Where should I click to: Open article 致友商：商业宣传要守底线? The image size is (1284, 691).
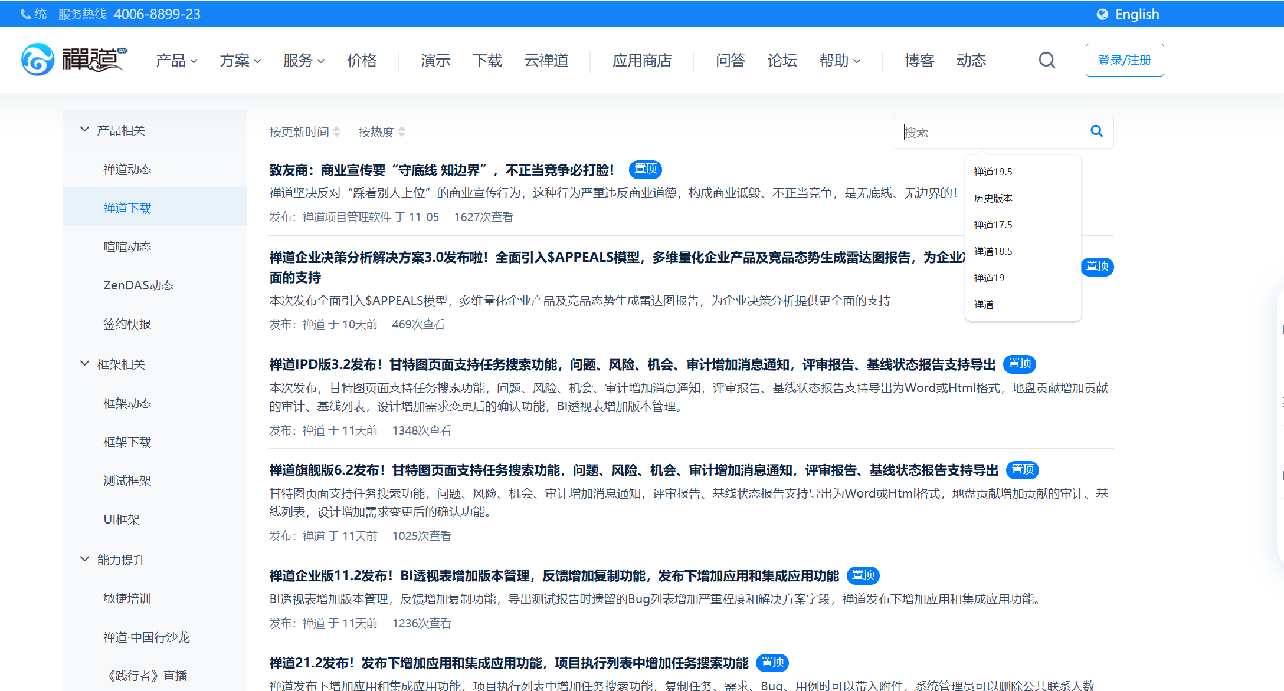point(441,170)
